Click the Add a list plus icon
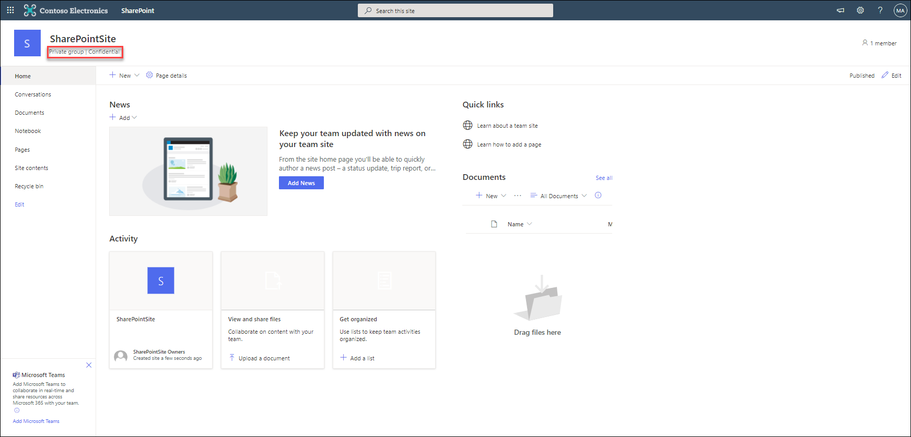 343,358
